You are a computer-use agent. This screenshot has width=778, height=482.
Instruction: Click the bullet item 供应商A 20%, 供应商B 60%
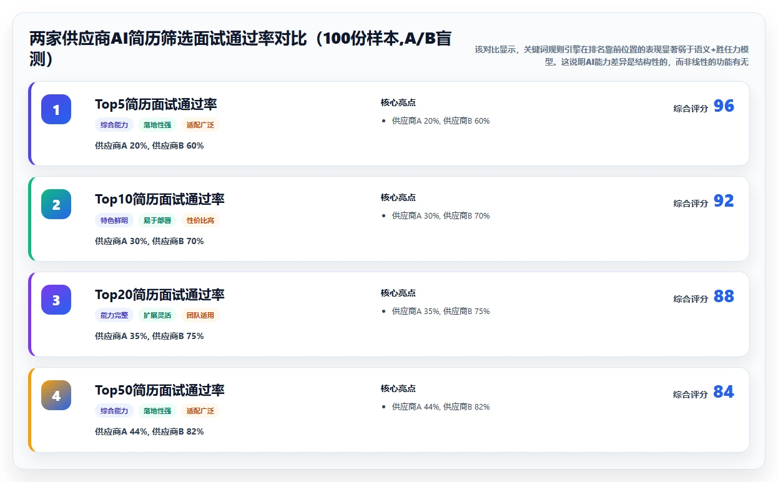(441, 121)
